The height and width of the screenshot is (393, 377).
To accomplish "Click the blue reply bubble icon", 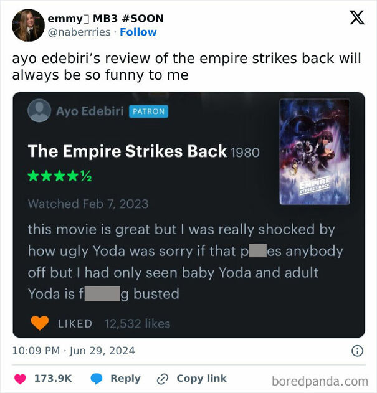I will [x=97, y=379].
